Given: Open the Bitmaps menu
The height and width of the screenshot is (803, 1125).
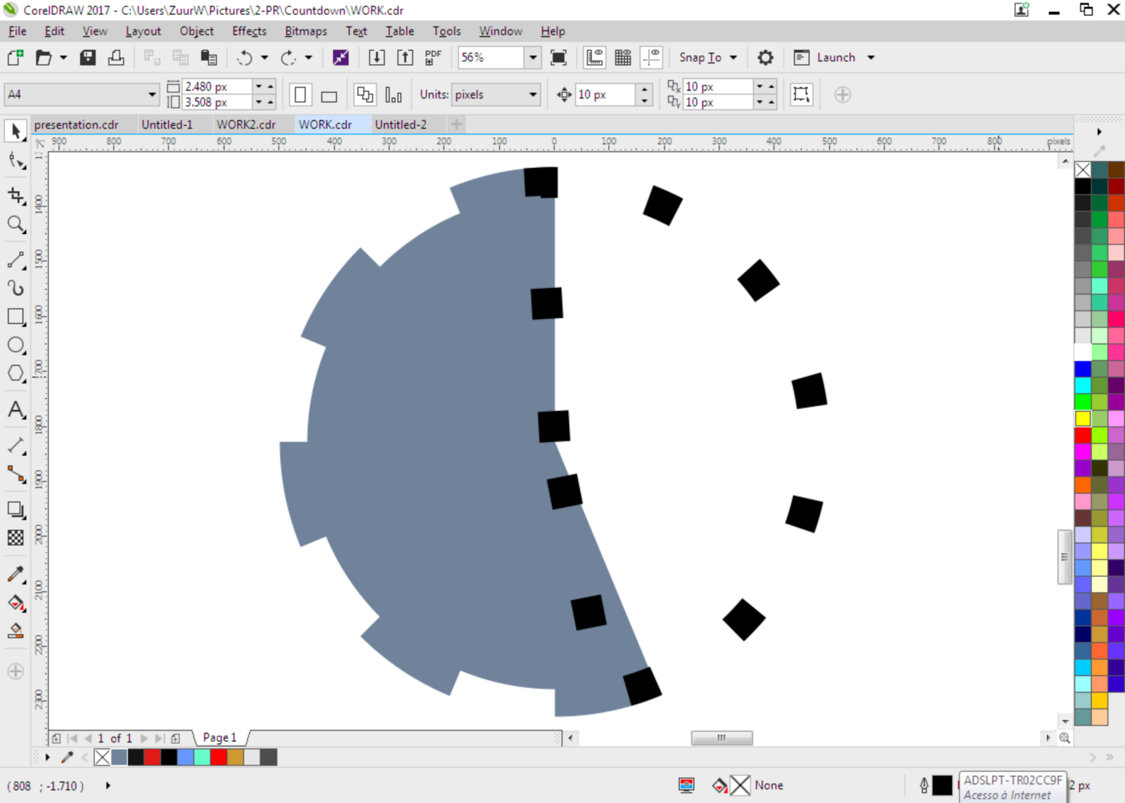Looking at the screenshot, I should (x=306, y=31).
